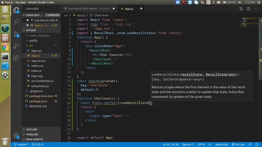
Task: Click the Go Live server button
Action: point(238,145)
